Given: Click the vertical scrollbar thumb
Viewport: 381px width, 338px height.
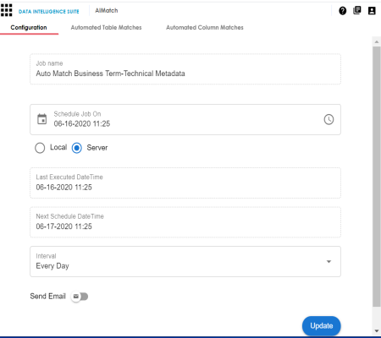Looking at the screenshot, I should tap(377, 177).
